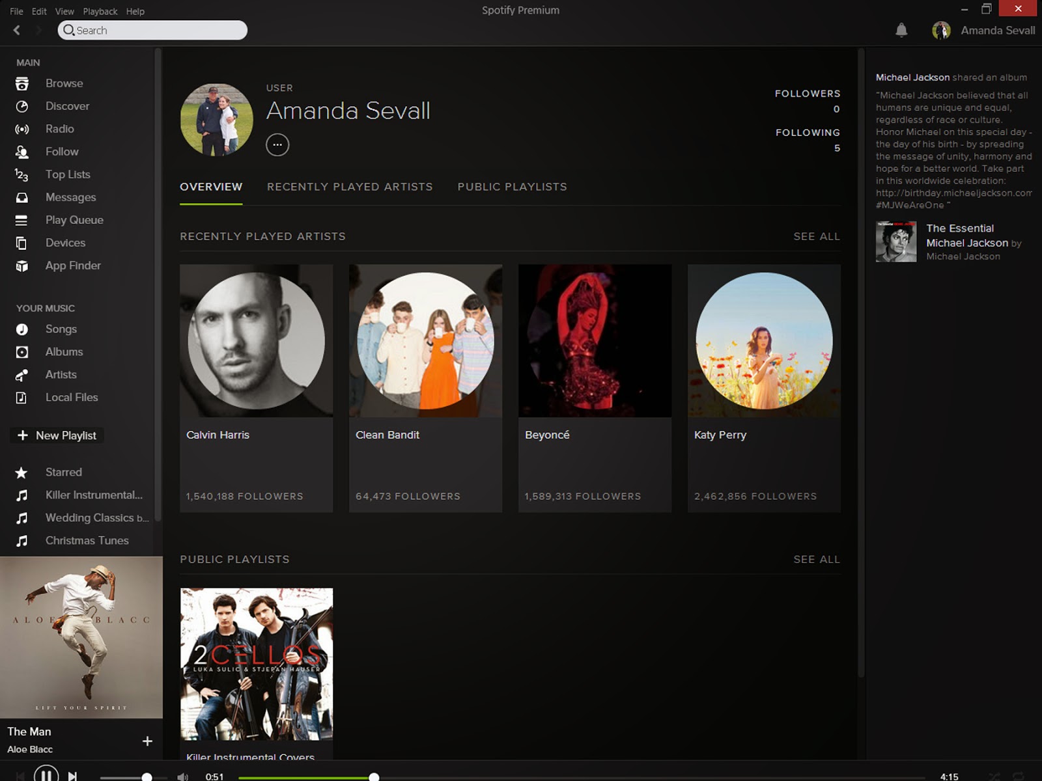Open Aloe Blacc from now playing
1042x781 pixels.
[30, 749]
